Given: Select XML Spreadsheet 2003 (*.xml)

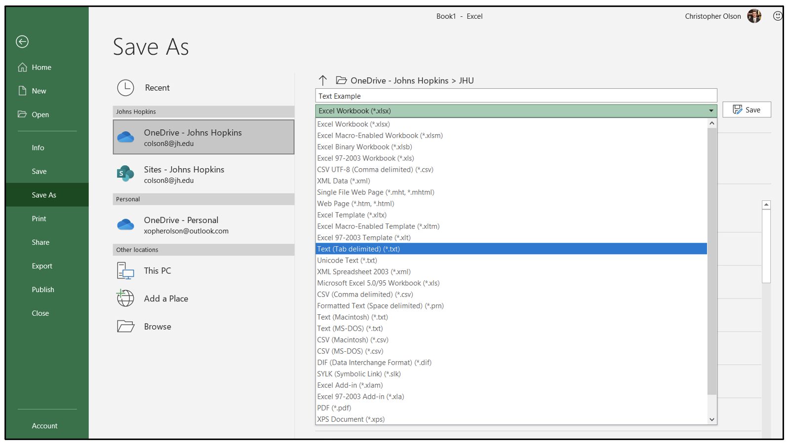Looking at the screenshot, I should (x=511, y=271).
